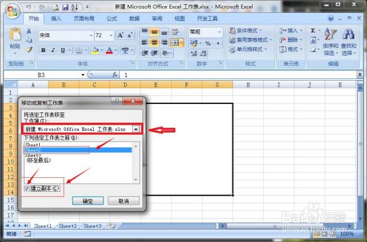This screenshot has height=242, width=367.
Task: Click the AutoSum sigma icon
Action: 313,31
